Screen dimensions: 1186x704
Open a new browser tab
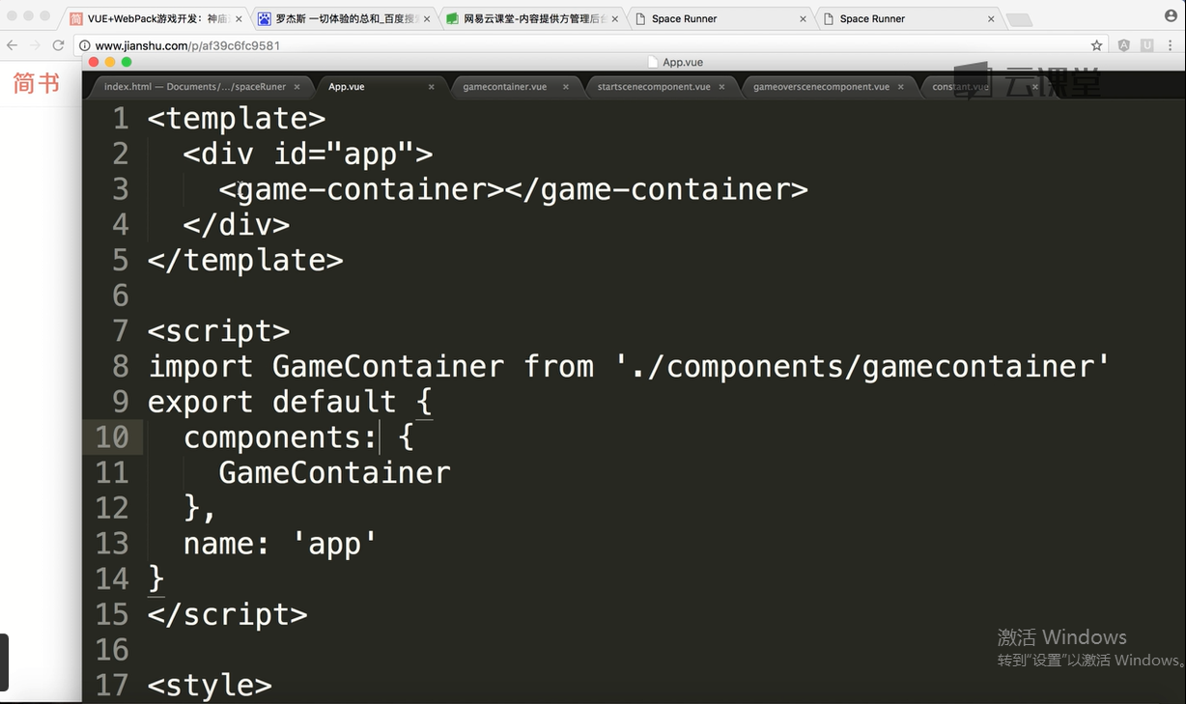[x=1018, y=19]
